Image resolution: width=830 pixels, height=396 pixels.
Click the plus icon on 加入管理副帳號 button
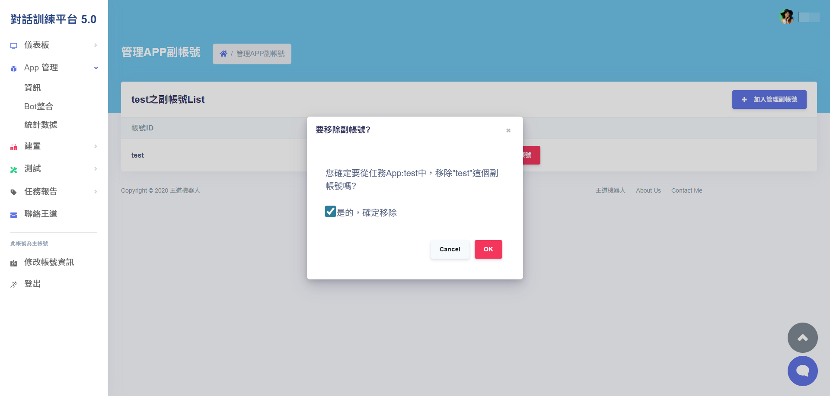click(744, 100)
